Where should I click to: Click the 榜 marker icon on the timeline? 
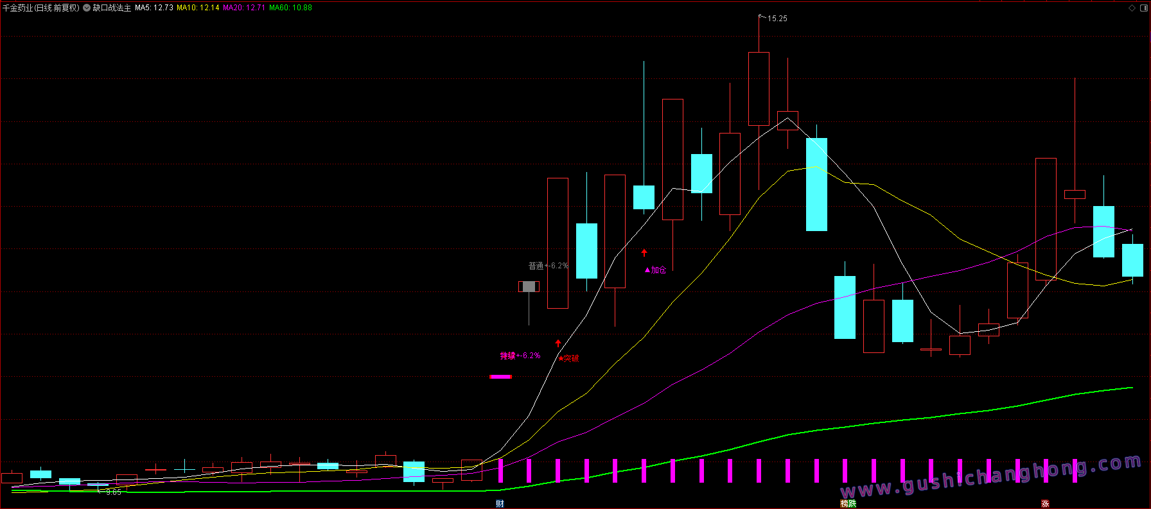coord(845,503)
